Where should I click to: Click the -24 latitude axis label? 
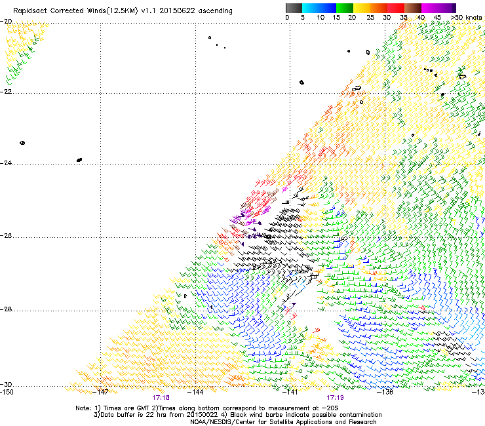click(x=6, y=163)
